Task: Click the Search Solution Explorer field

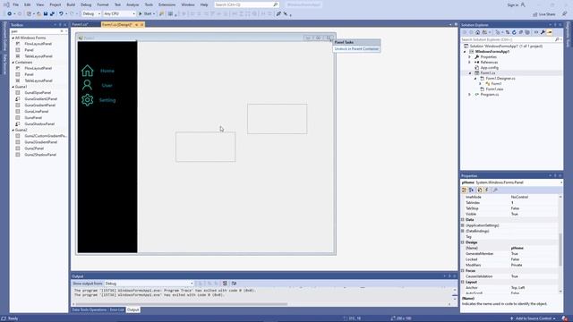Action: [x=508, y=39]
